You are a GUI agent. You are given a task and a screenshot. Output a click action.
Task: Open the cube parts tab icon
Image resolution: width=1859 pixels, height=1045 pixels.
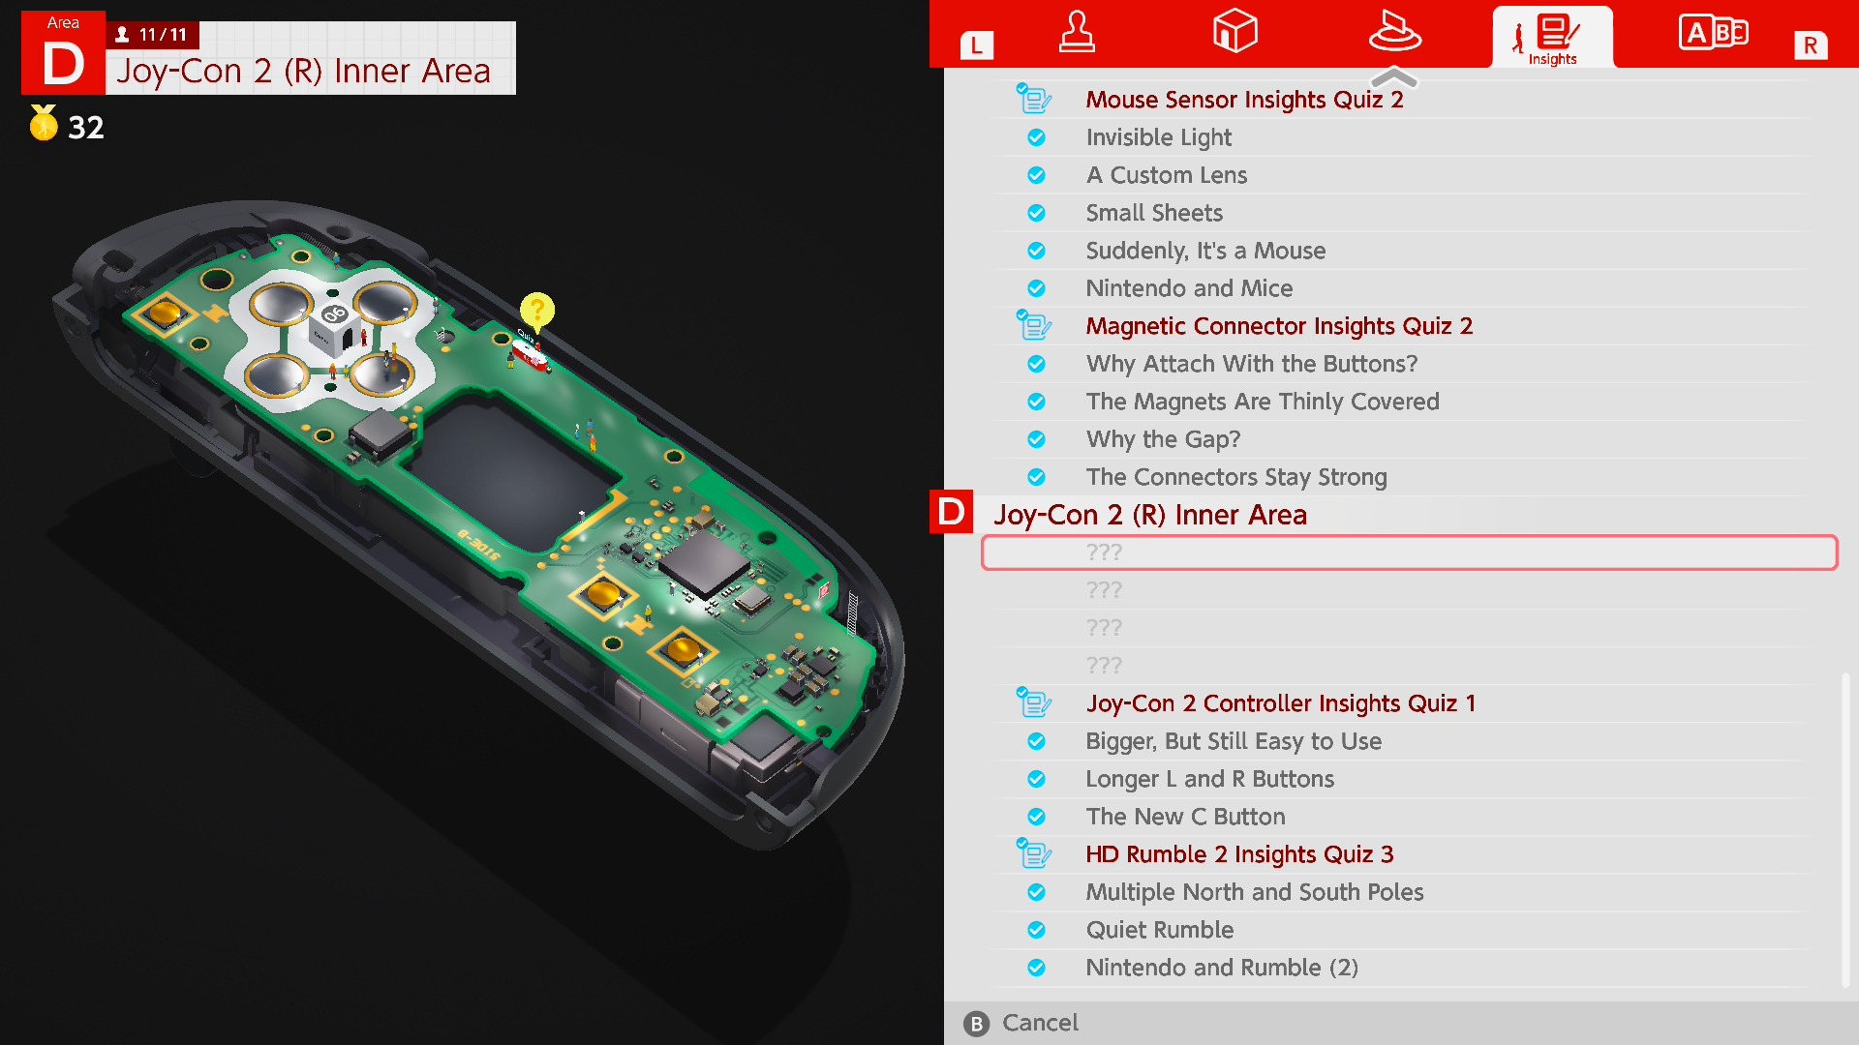[x=1234, y=31]
